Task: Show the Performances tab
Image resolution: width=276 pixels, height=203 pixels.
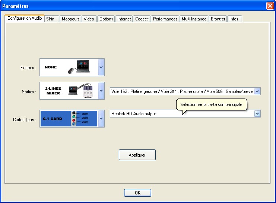Action: (x=165, y=19)
